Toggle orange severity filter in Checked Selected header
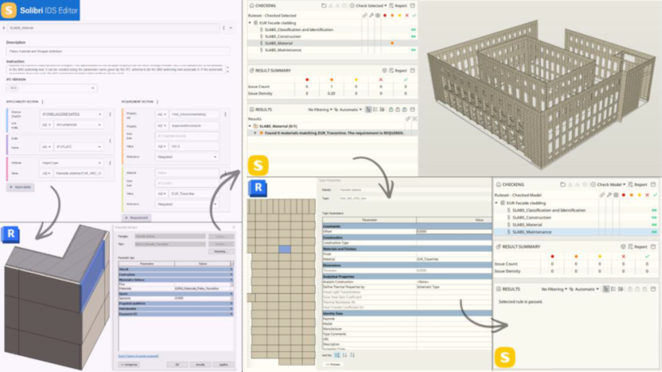The width and height of the screenshot is (662, 372). (x=392, y=15)
